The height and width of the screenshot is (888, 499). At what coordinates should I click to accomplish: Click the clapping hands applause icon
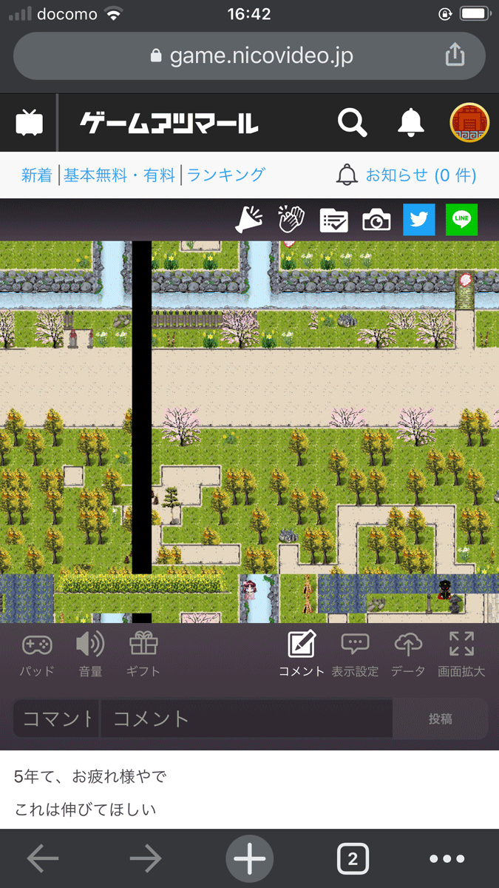pyautogui.click(x=291, y=220)
